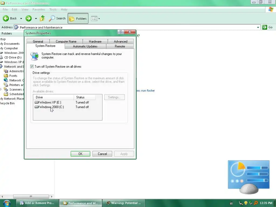Image resolution: width=276 pixels, height=207 pixels.
Task: Click the Drive column header
Action: pyautogui.click(x=54, y=97)
